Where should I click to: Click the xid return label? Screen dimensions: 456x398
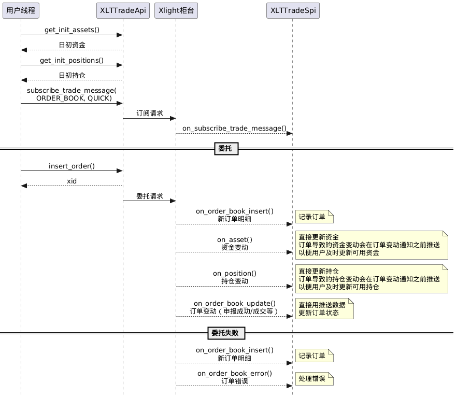coord(72,181)
